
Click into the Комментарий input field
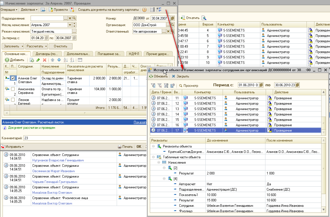[85, 138]
